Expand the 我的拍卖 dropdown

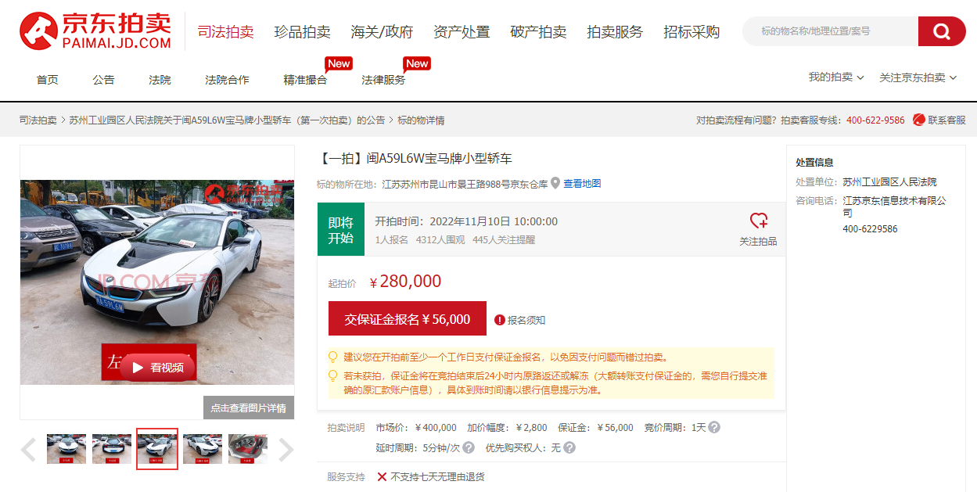835,77
